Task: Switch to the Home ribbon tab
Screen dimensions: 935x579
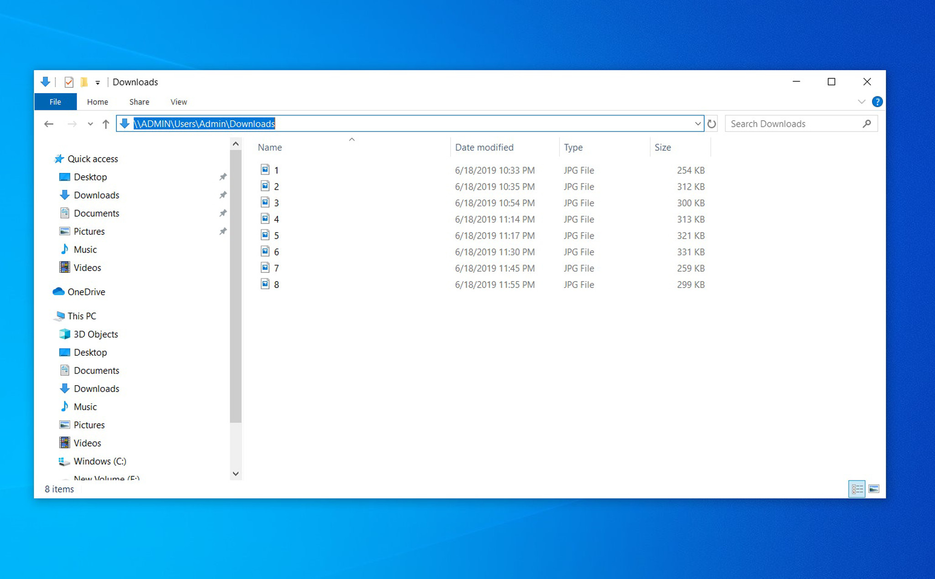Action: [97, 102]
